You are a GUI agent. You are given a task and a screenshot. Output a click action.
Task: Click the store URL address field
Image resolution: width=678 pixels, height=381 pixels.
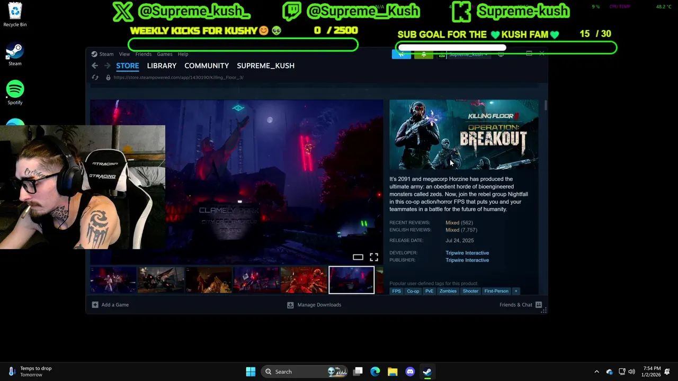coord(178,77)
